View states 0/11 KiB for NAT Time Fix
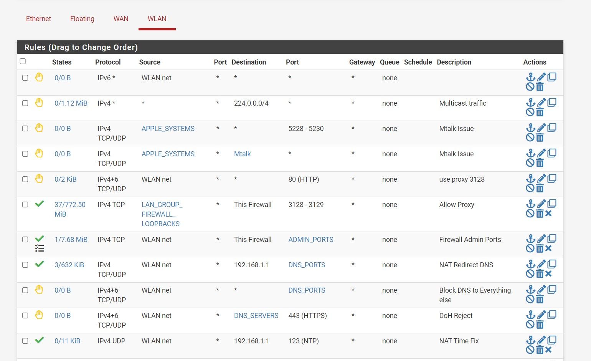 pos(68,341)
